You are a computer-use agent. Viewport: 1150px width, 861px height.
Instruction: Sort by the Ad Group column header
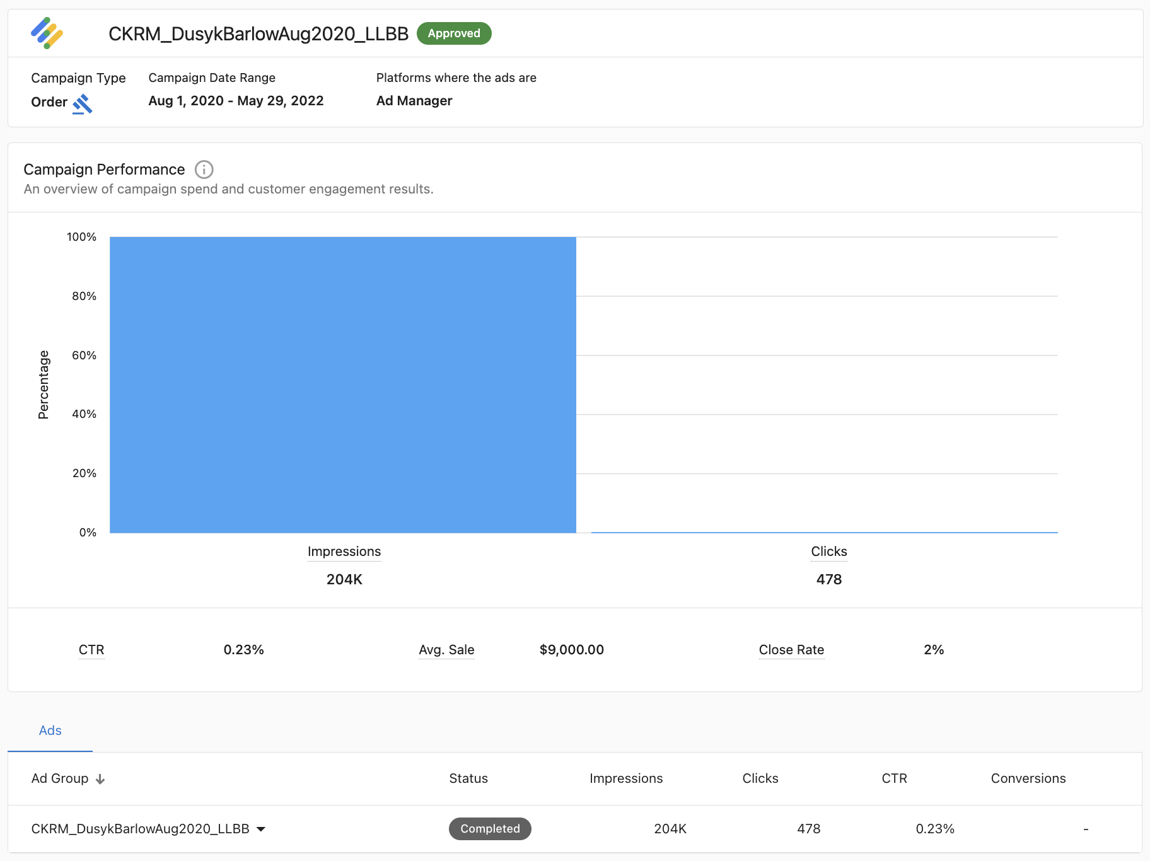click(x=60, y=778)
